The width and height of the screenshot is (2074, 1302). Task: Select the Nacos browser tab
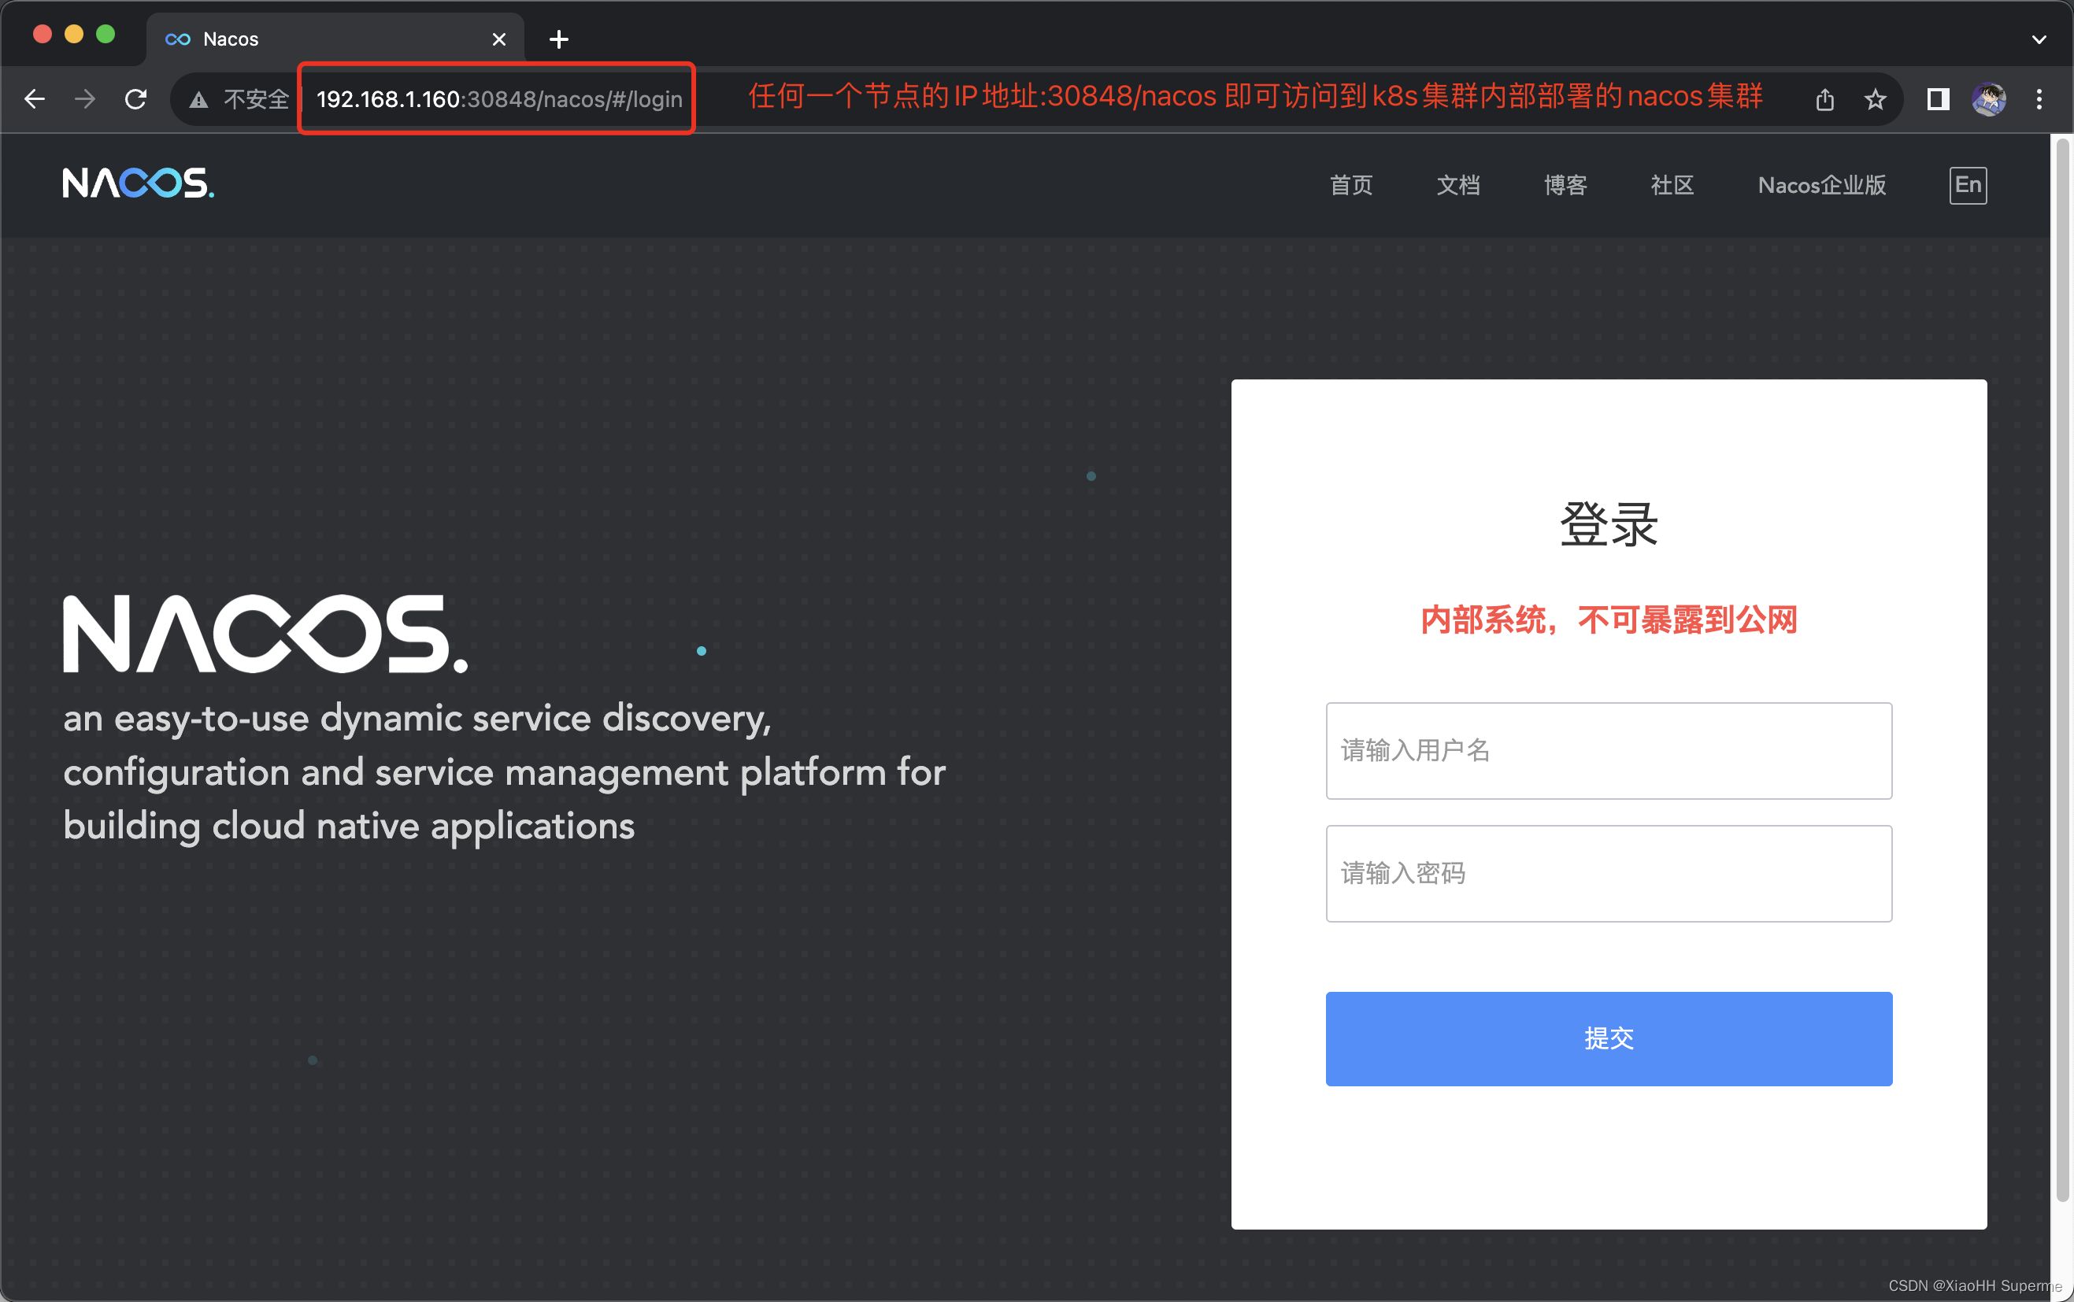click(328, 39)
